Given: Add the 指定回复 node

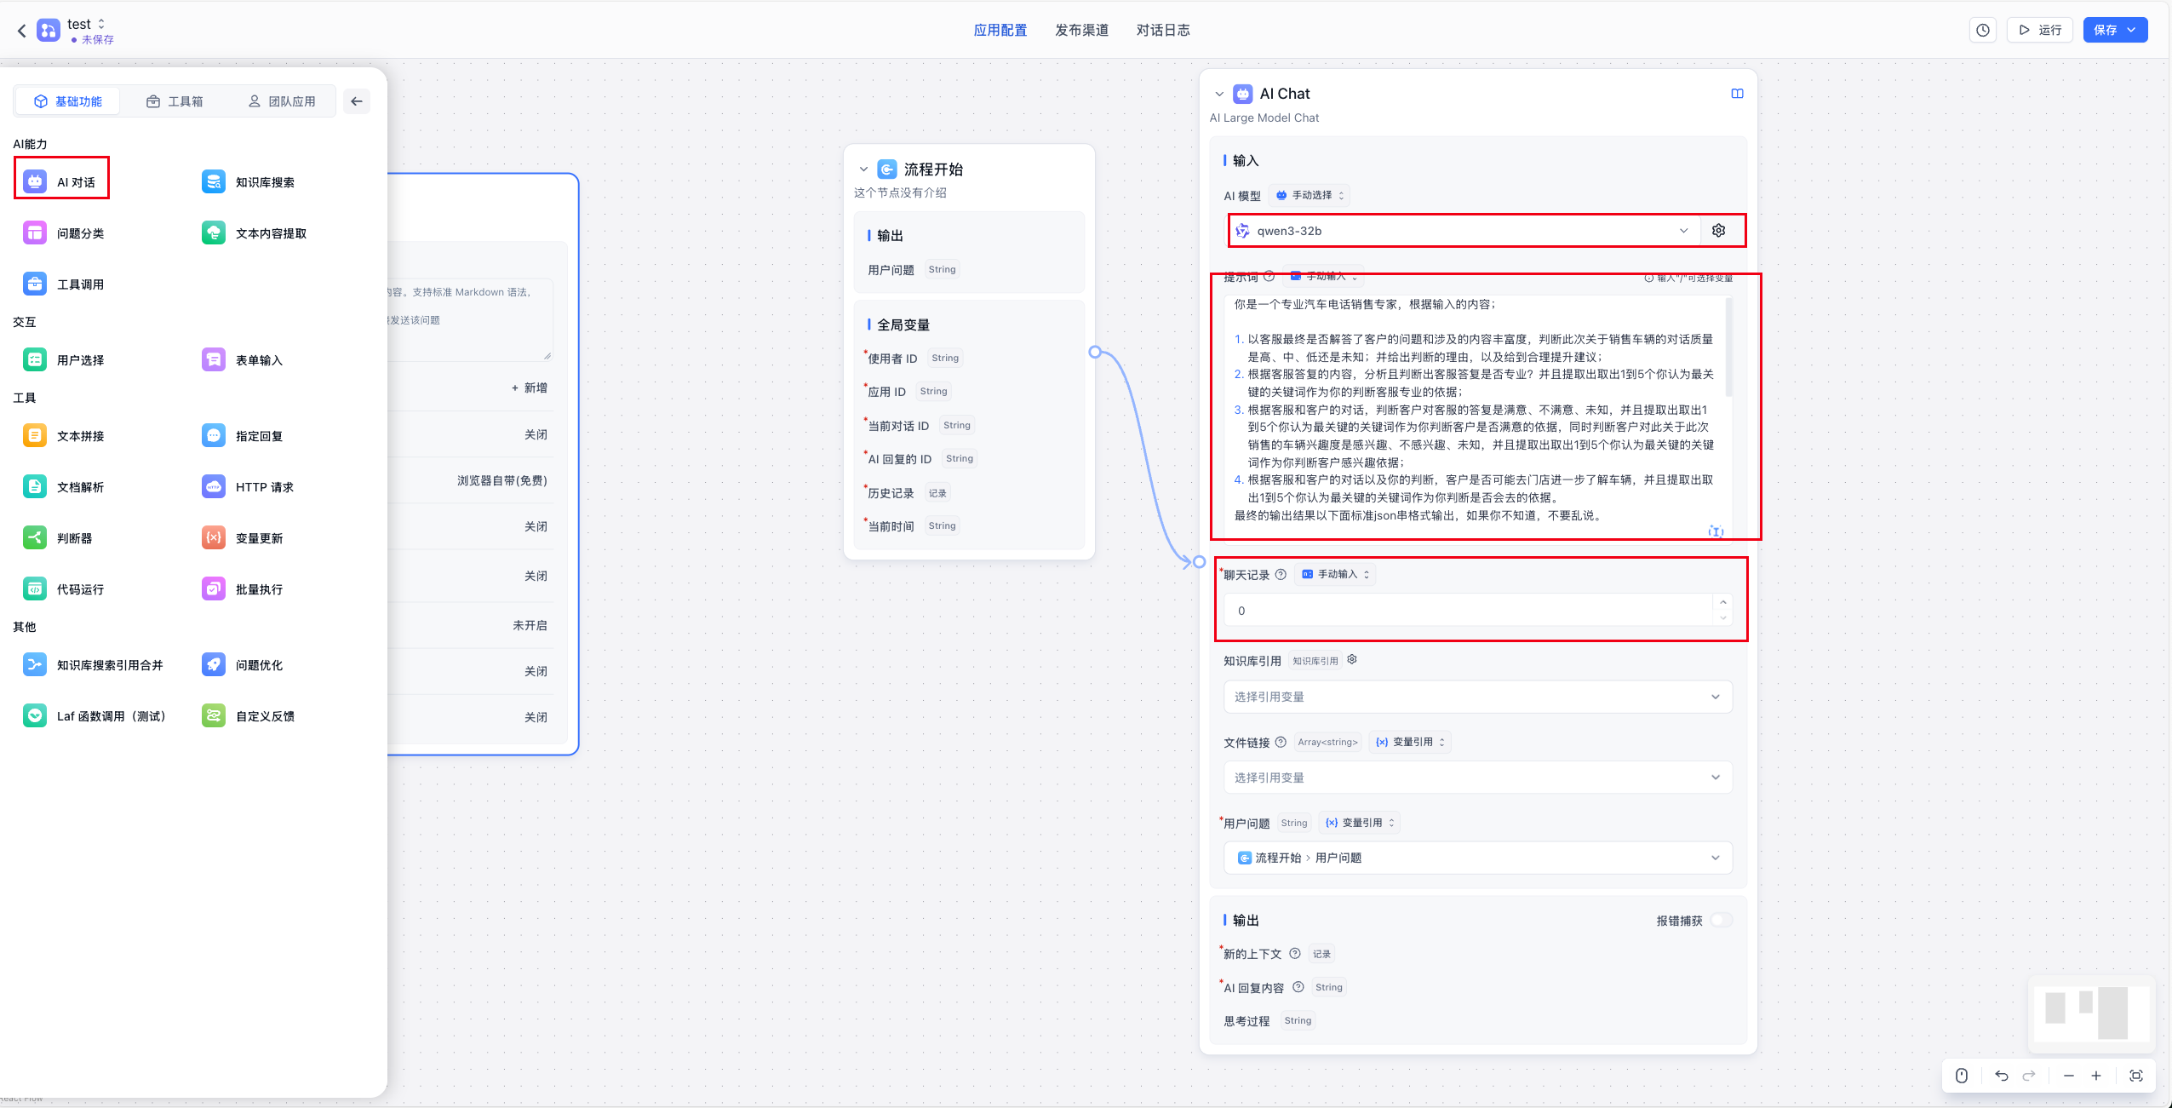Looking at the screenshot, I should pos(243,435).
